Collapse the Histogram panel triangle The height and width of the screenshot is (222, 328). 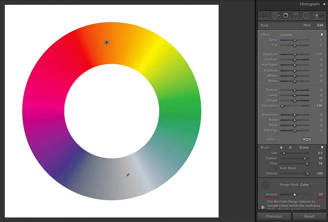coord(324,4)
